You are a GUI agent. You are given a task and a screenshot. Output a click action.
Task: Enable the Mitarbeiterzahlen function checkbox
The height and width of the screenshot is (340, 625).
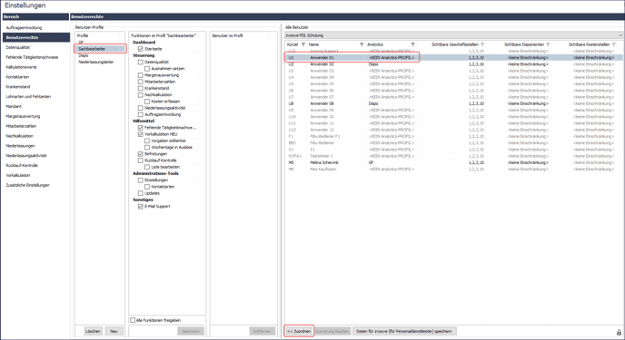click(140, 82)
